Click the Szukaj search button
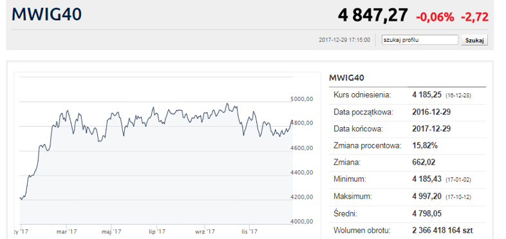 point(474,40)
